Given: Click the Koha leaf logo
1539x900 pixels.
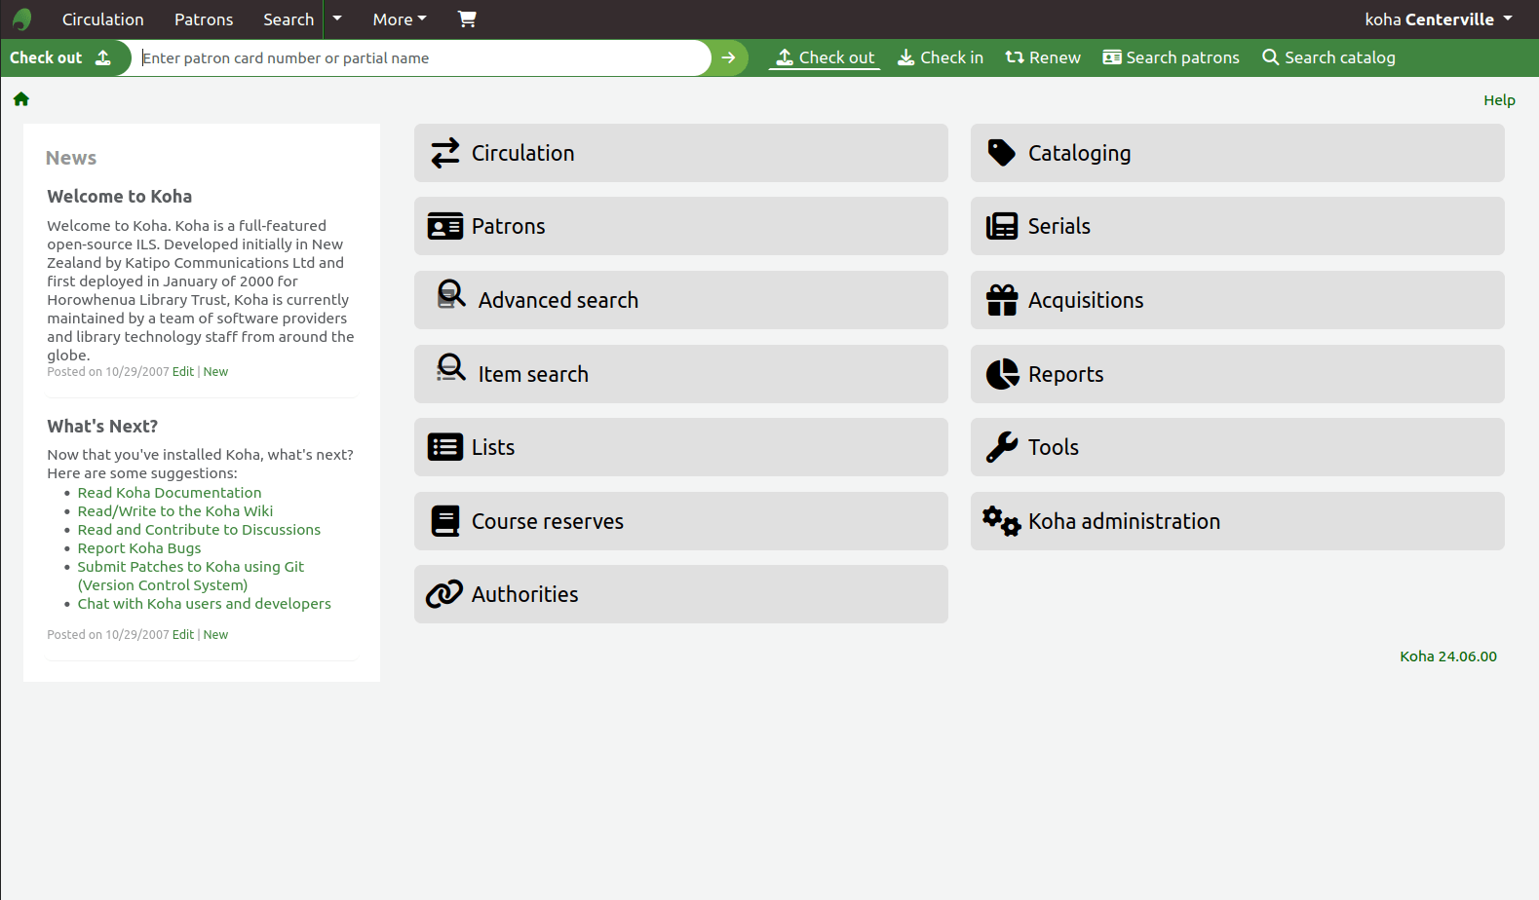Looking at the screenshot, I should pos(22,19).
